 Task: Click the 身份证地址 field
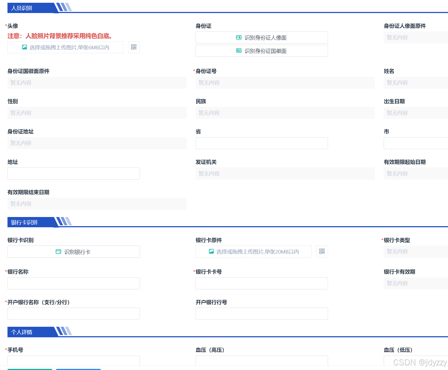coord(97,143)
